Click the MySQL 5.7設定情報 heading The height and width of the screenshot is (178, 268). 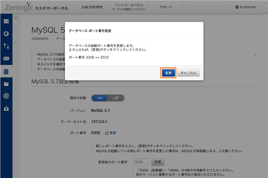tap(55, 81)
